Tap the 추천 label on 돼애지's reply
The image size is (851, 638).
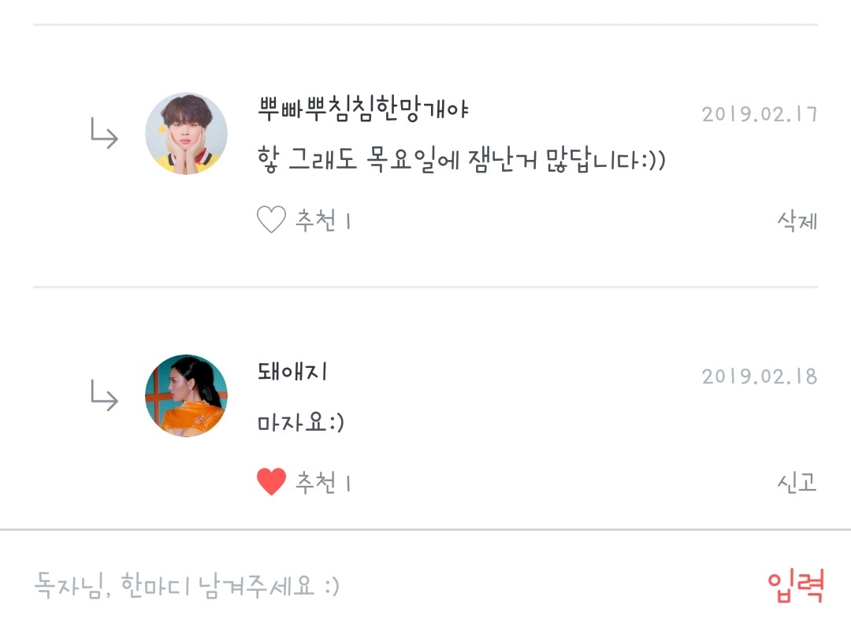316,483
